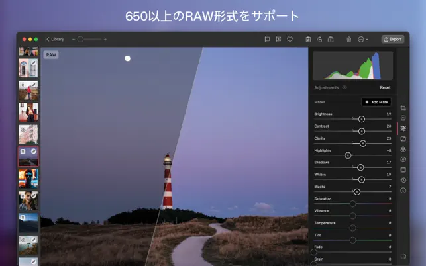
Task: Click the Highlights slider handle
Action: tap(348, 155)
